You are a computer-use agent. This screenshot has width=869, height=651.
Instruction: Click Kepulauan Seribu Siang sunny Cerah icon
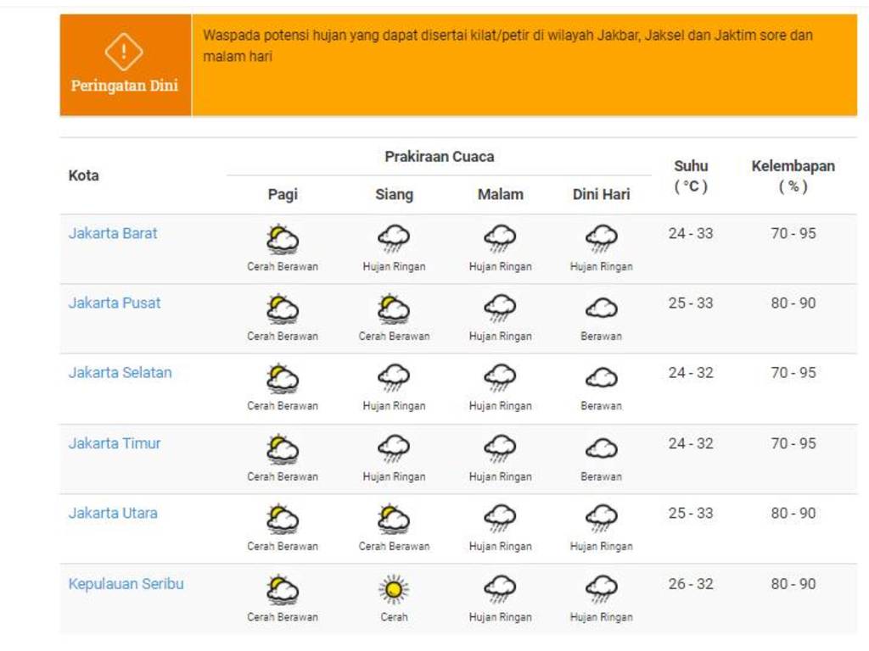click(x=394, y=589)
